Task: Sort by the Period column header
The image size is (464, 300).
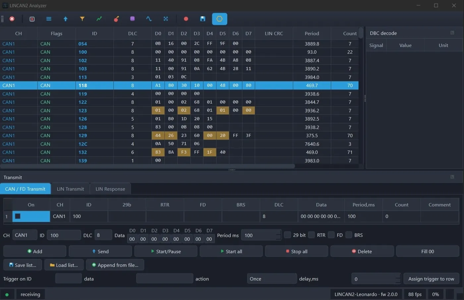Action: click(x=312, y=33)
